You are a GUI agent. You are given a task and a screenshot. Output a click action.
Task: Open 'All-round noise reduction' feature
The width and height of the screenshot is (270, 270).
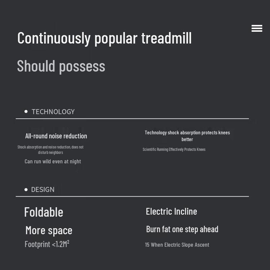tap(56, 136)
